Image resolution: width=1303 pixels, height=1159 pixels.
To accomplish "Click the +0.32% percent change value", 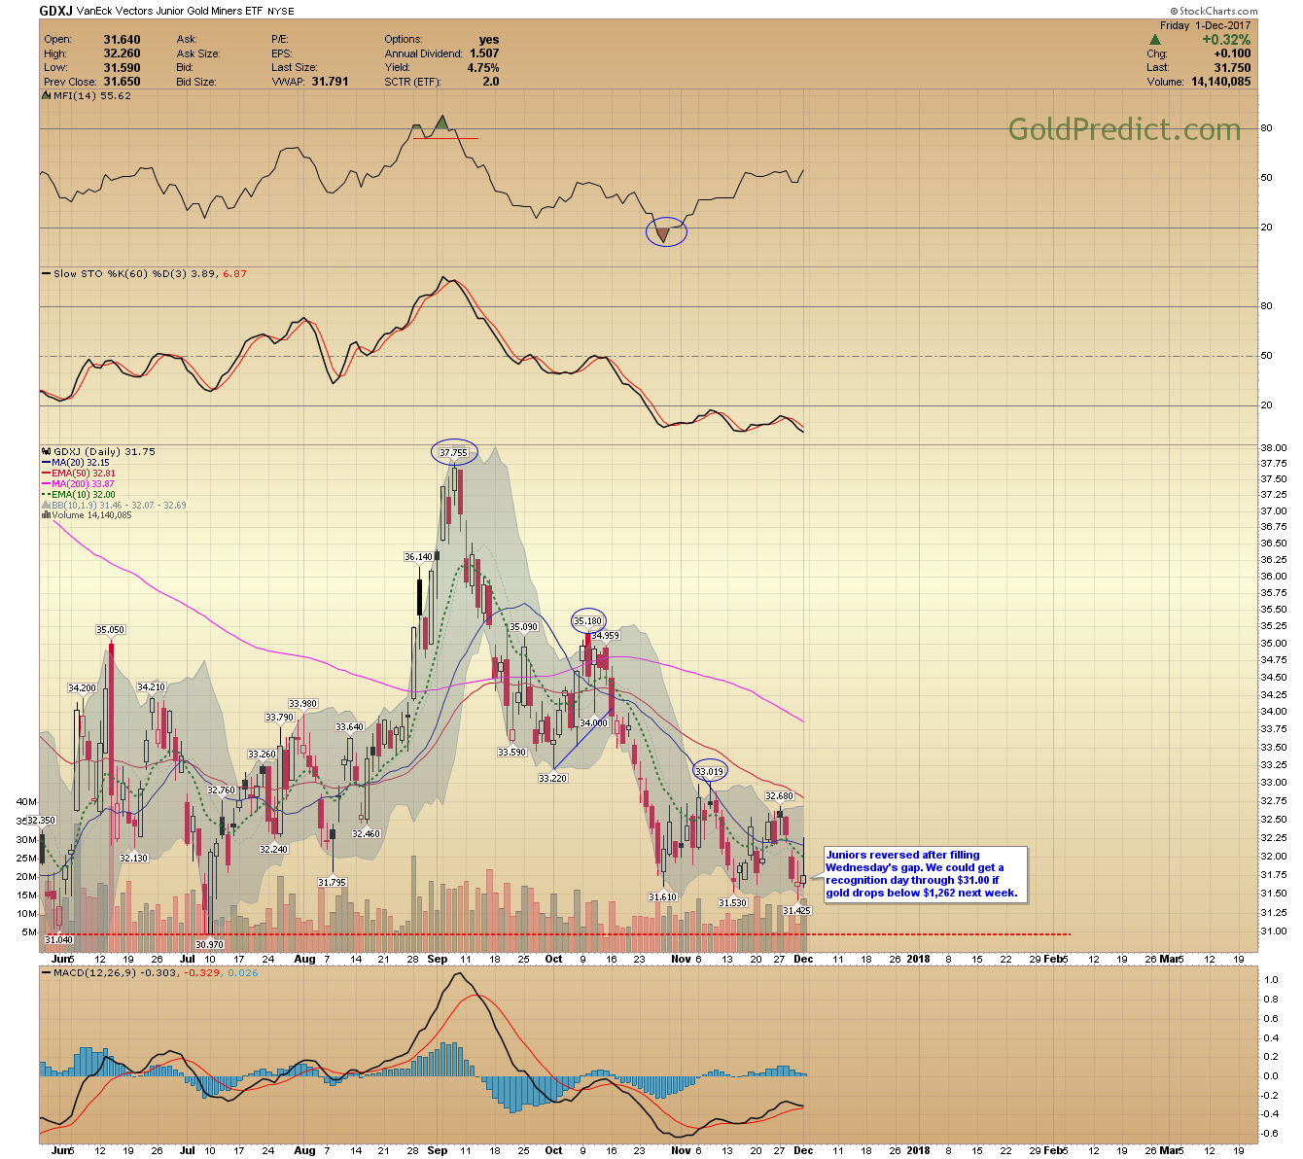I will point(1226,40).
